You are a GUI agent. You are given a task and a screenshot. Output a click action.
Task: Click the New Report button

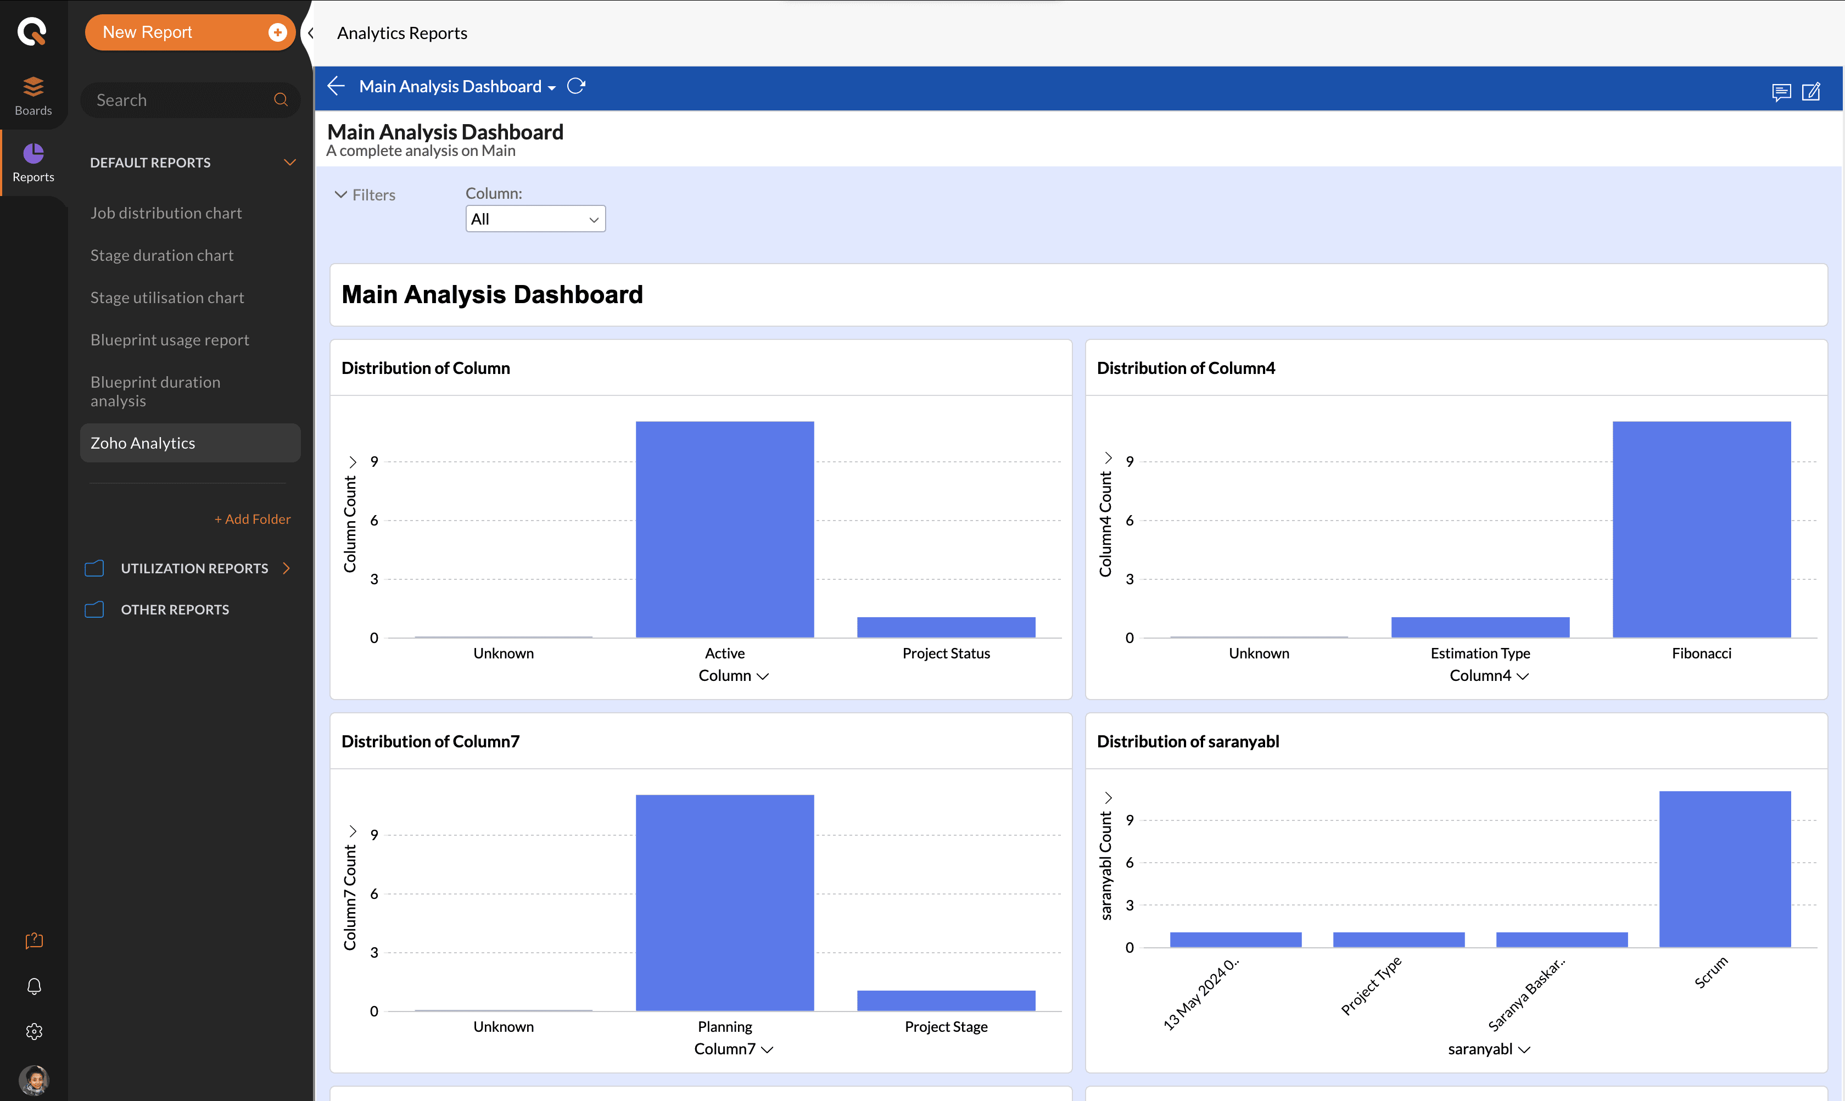point(190,32)
